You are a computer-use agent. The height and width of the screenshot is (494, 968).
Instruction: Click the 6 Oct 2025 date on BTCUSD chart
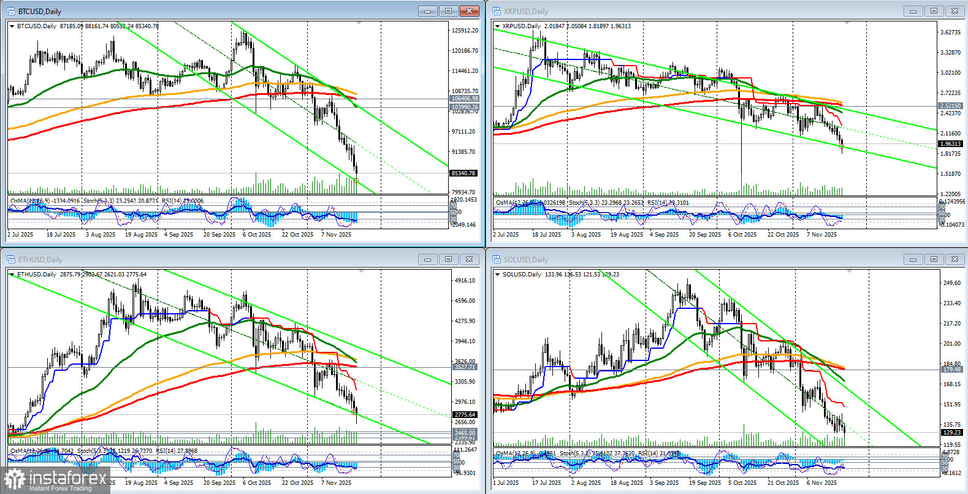point(256,235)
